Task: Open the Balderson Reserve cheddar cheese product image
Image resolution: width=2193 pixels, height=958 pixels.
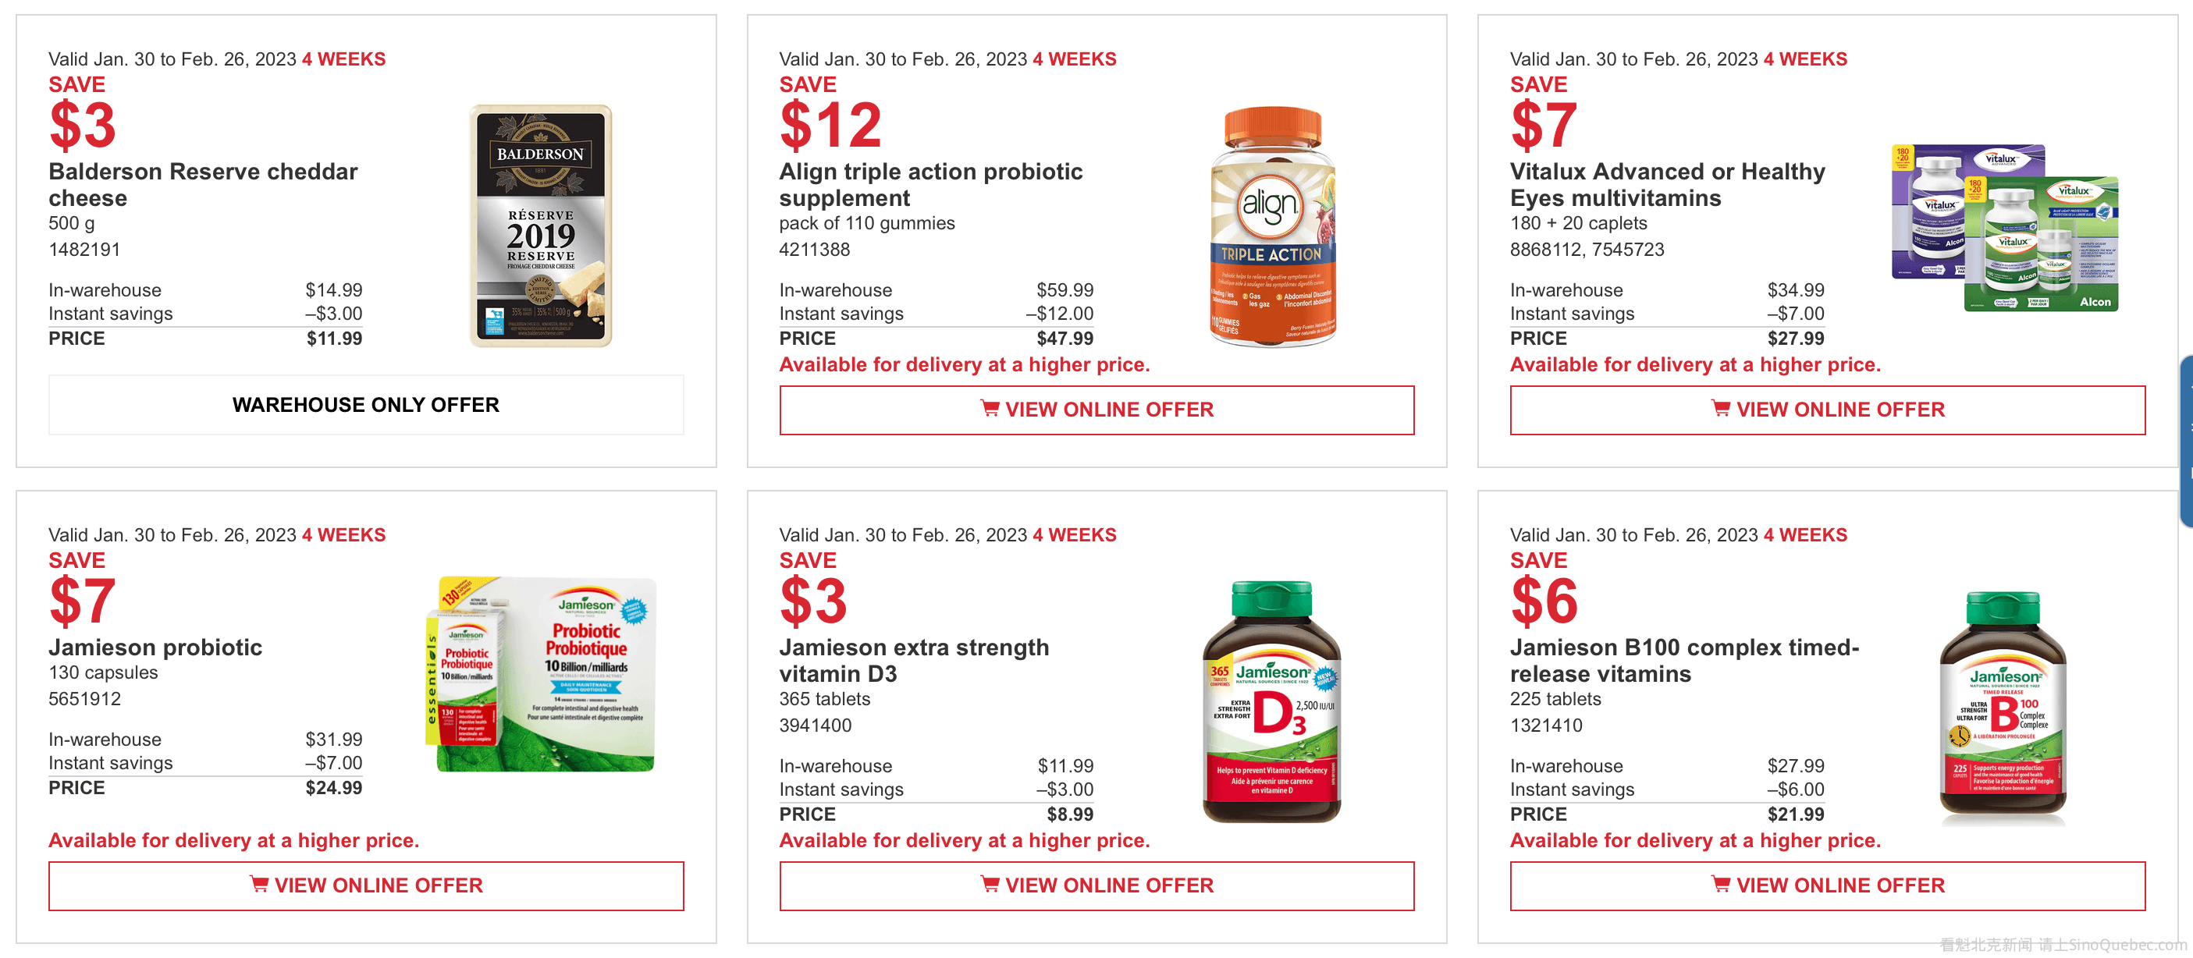Action: (541, 225)
